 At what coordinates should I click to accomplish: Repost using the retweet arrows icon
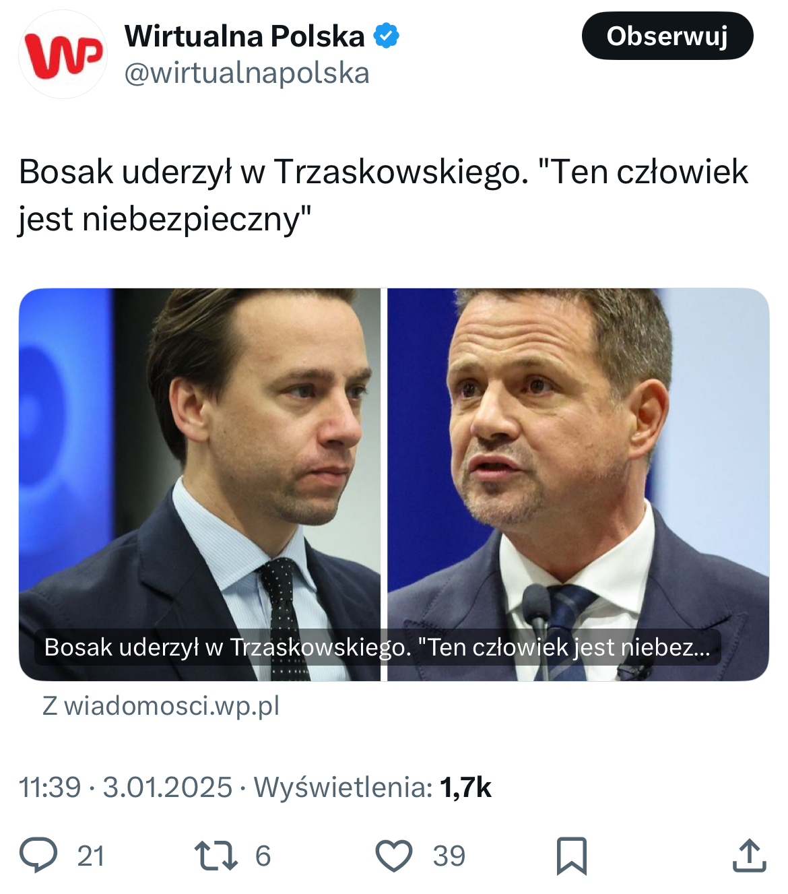216,855
